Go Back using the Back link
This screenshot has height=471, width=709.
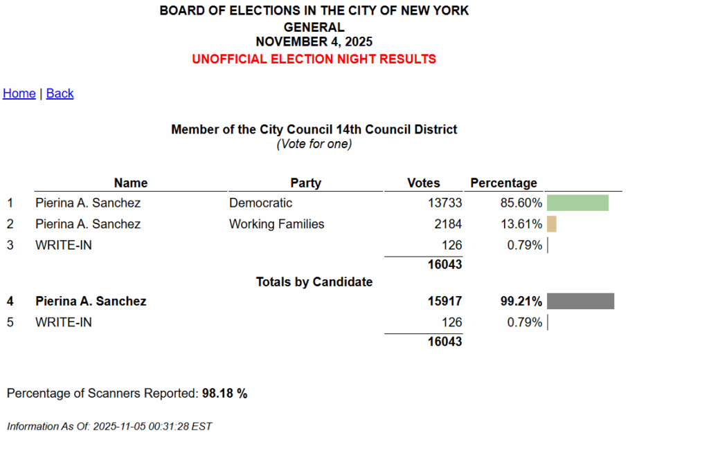(x=60, y=93)
